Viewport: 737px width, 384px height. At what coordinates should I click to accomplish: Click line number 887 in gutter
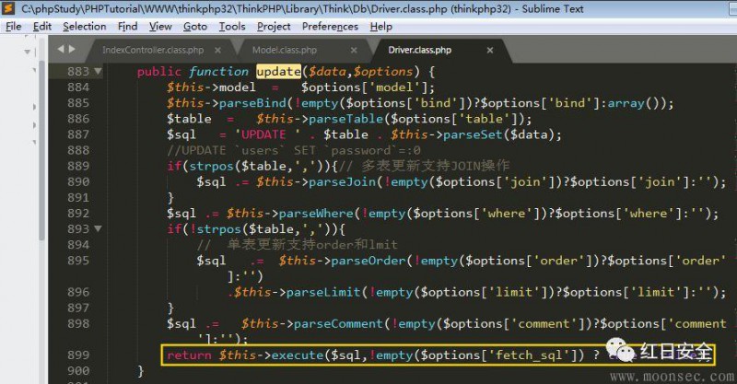pyautogui.click(x=78, y=134)
